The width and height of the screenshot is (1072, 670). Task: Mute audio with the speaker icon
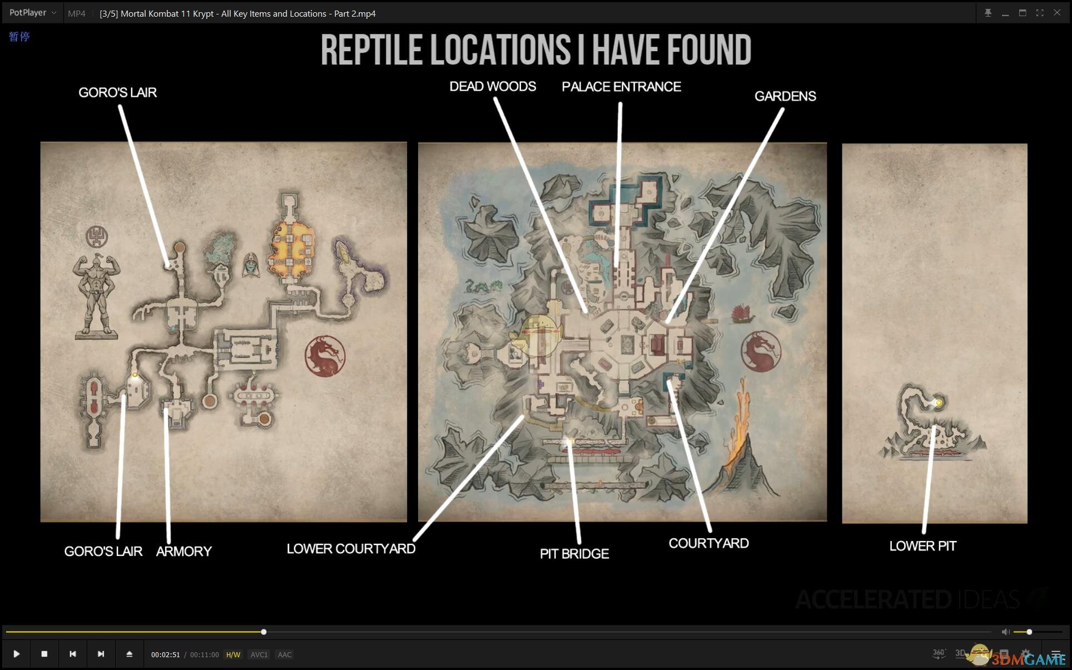pyautogui.click(x=1005, y=632)
